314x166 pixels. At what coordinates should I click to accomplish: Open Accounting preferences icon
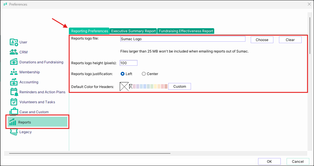pos(14,82)
